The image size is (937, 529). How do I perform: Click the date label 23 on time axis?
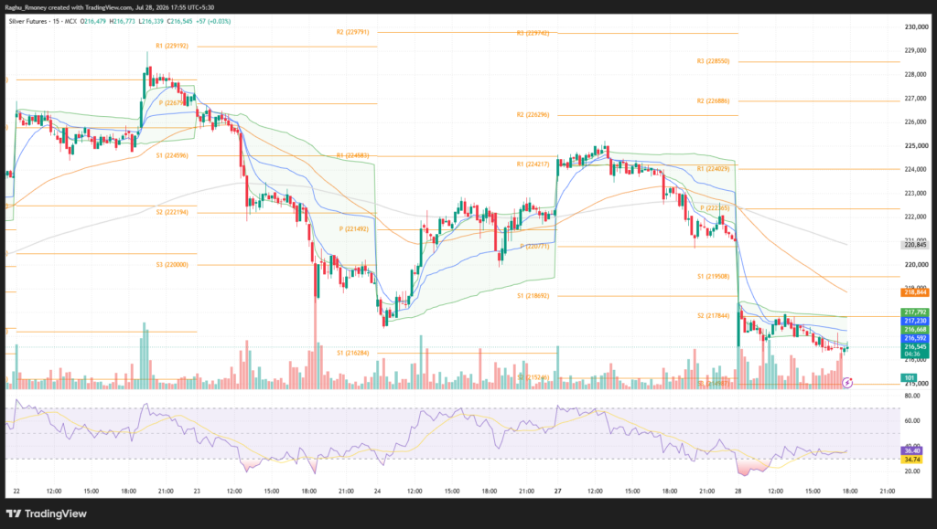coord(197,492)
